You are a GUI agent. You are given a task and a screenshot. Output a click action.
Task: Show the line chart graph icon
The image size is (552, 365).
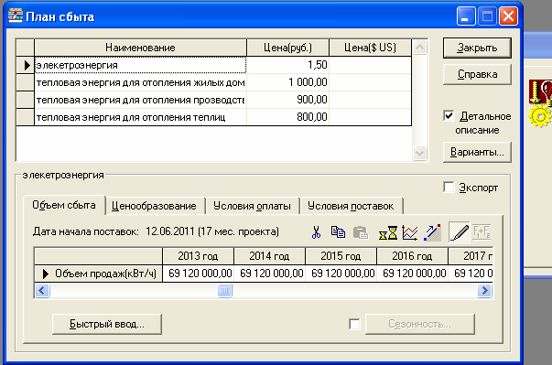[410, 232]
